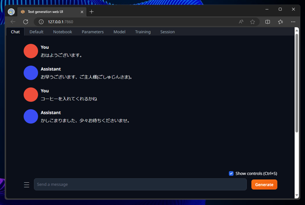Viewport: 305px width, 205px height.
Task: Click the reply かしこまりました、少々お待ちくださいませ。
Action: click(x=85, y=121)
